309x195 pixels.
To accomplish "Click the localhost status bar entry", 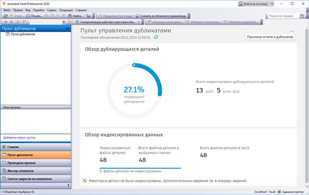I will (261, 192).
